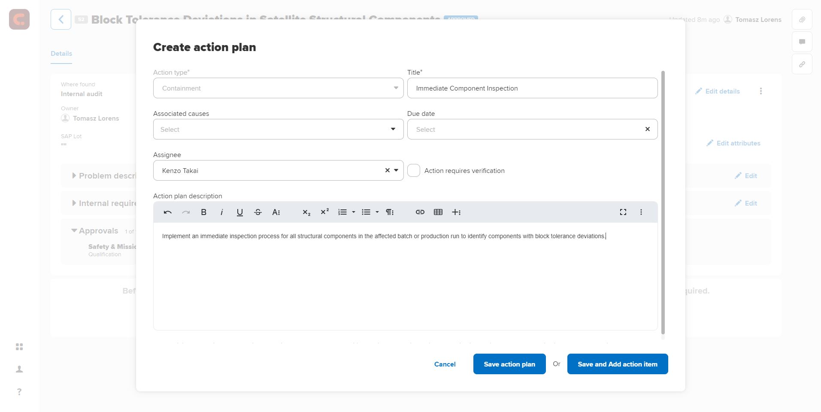Viewport: 821px width, 412px height.
Task: Click the Save action plan button
Action: (509, 364)
